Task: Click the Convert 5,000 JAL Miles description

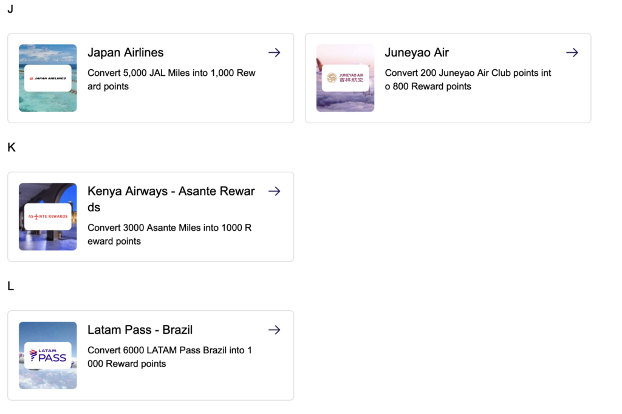Action: (171, 80)
